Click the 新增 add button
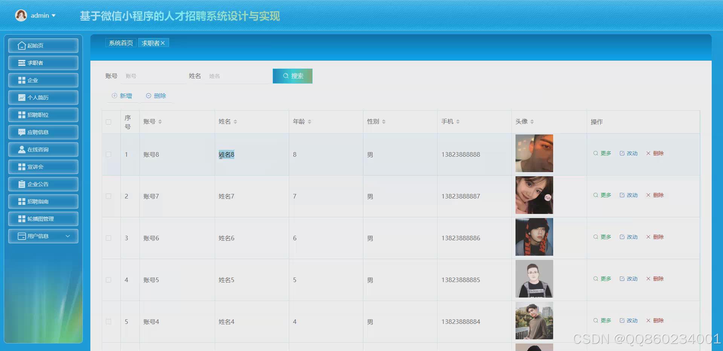This screenshot has width=723, height=351. pos(122,96)
